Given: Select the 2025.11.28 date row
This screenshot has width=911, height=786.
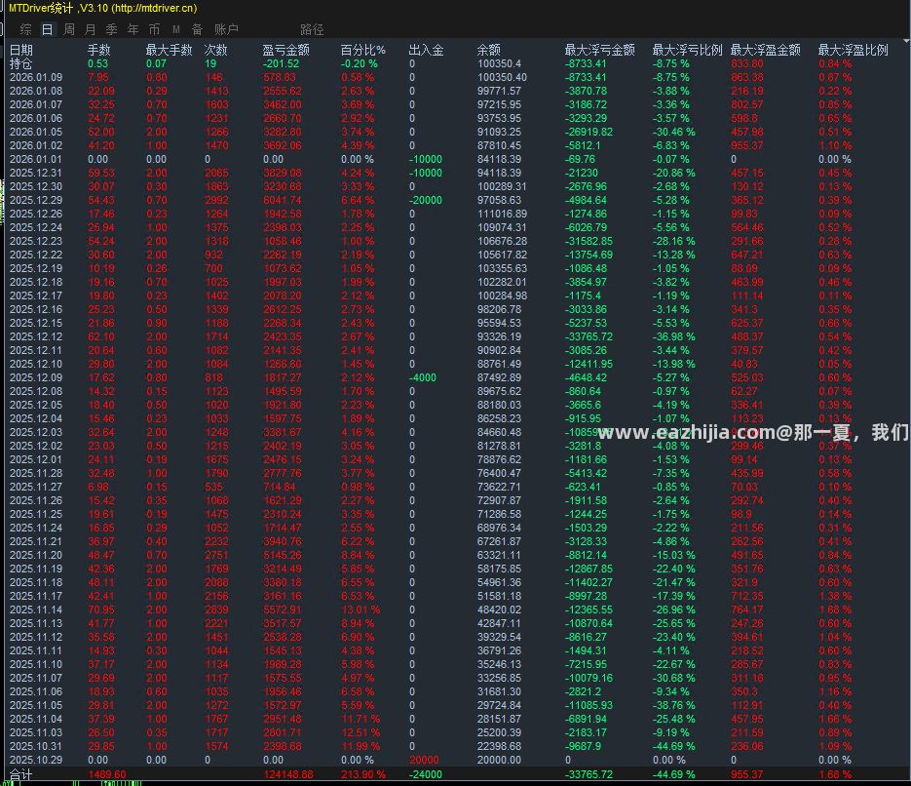Looking at the screenshot, I should 36,473.
